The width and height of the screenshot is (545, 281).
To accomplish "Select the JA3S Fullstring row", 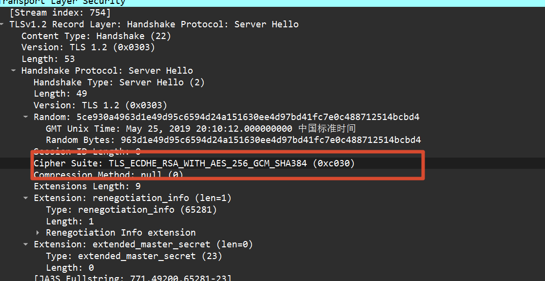I will [x=133, y=278].
